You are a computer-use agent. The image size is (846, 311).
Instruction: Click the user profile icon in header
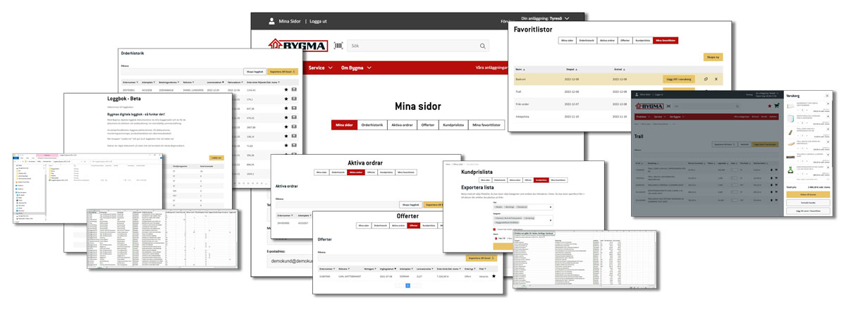[x=271, y=22]
